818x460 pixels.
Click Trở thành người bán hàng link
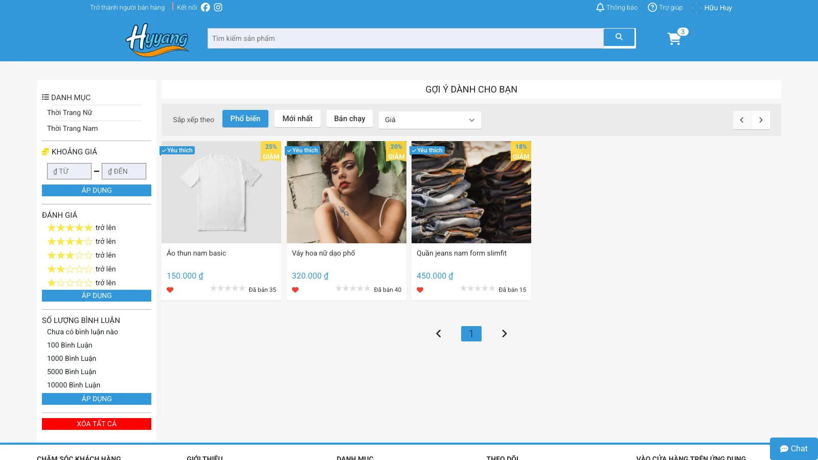pyautogui.click(x=127, y=8)
